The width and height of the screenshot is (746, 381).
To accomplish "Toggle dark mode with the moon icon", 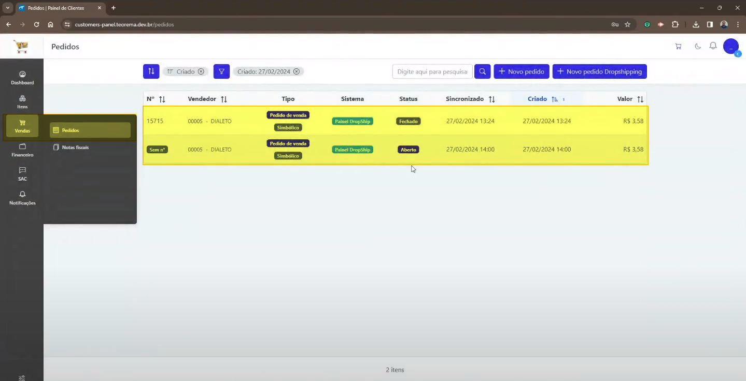I will [x=698, y=47].
